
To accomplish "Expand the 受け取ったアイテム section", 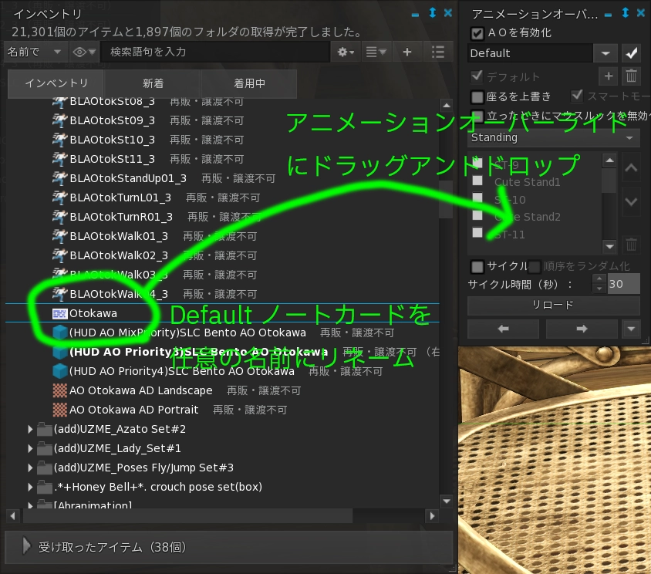I will pyautogui.click(x=26, y=546).
